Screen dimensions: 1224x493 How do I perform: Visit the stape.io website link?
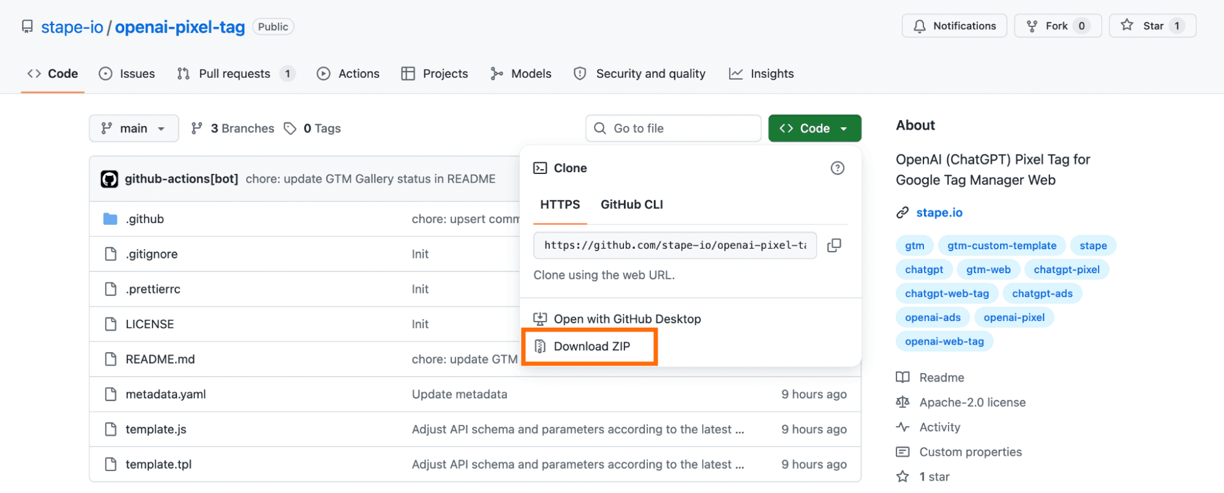pos(939,213)
